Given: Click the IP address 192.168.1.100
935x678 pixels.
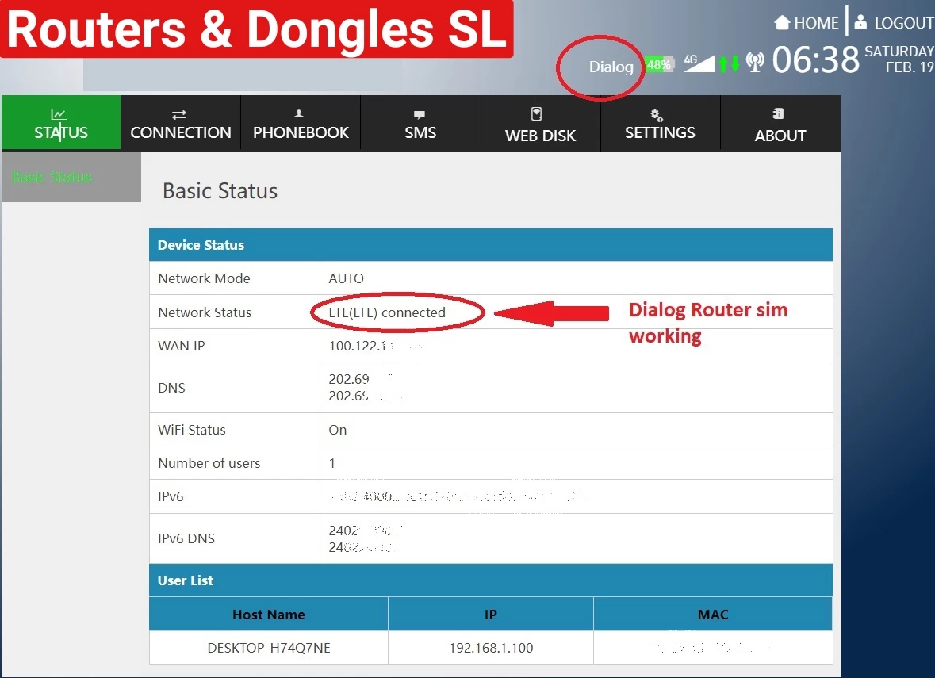Looking at the screenshot, I should click(x=491, y=648).
